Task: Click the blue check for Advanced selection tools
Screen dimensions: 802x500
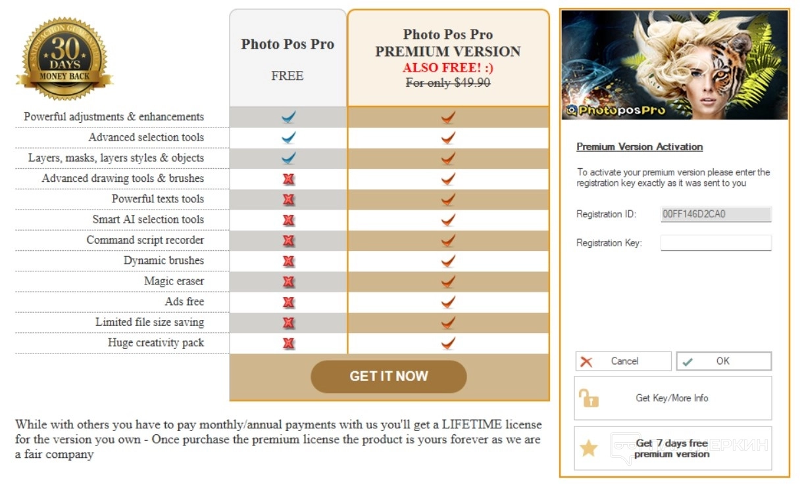Action: 288,137
